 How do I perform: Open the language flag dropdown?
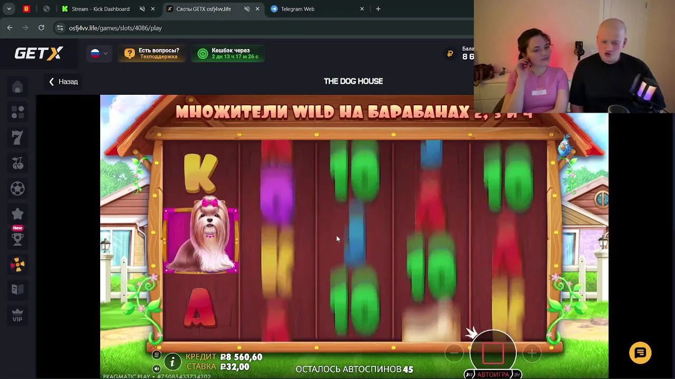coord(99,53)
